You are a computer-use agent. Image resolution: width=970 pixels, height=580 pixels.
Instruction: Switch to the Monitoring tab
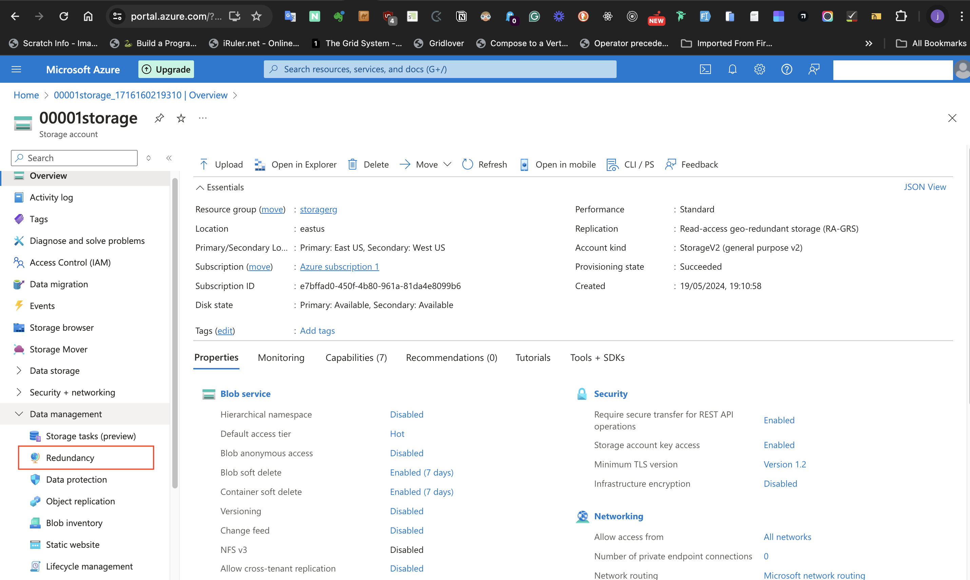pos(281,357)
